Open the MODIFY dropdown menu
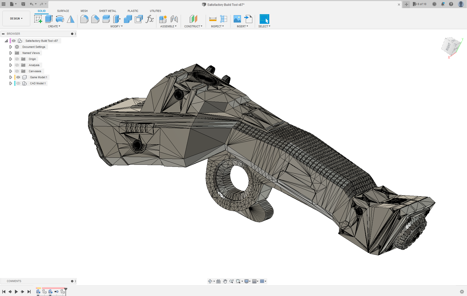The height and width of the screenshot is (296, 467). tap(116, 26)
